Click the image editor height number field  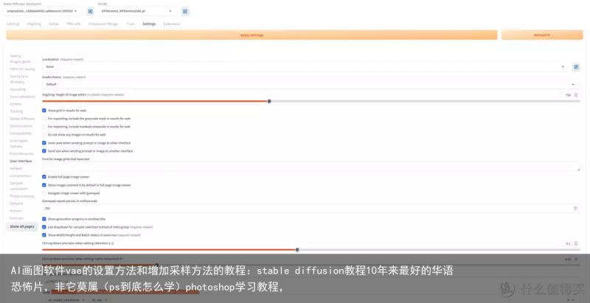coord(569,95)
